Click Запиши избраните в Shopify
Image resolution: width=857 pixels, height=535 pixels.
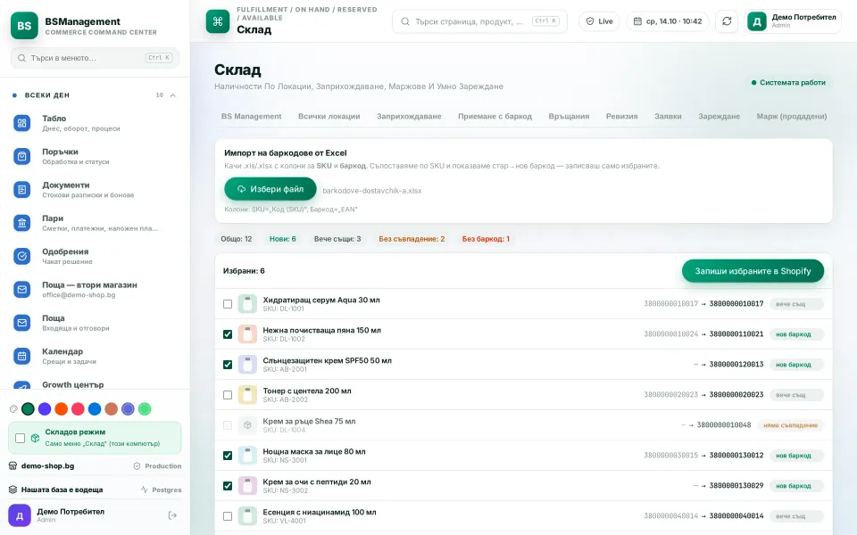(x=753, y=271)
